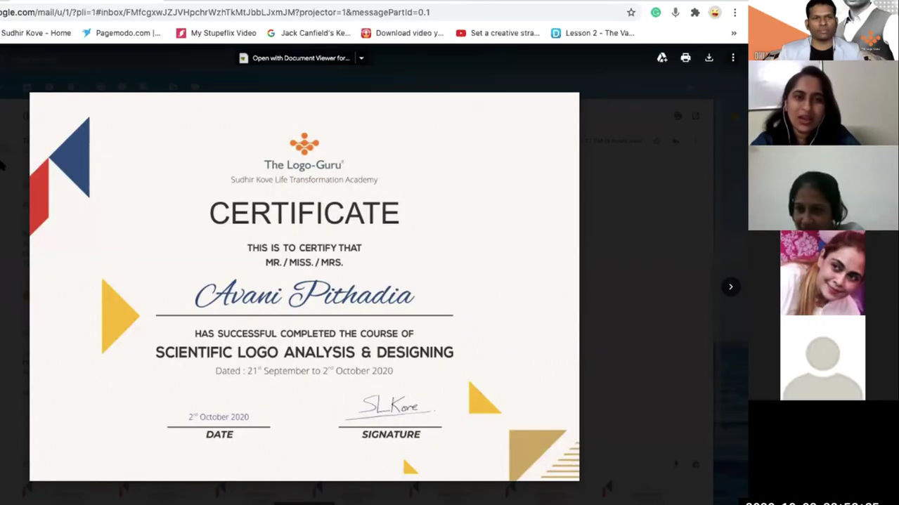Open the viewer's more actions menu
The width and height of the screenshot is (899, 505).
(733, 58)
